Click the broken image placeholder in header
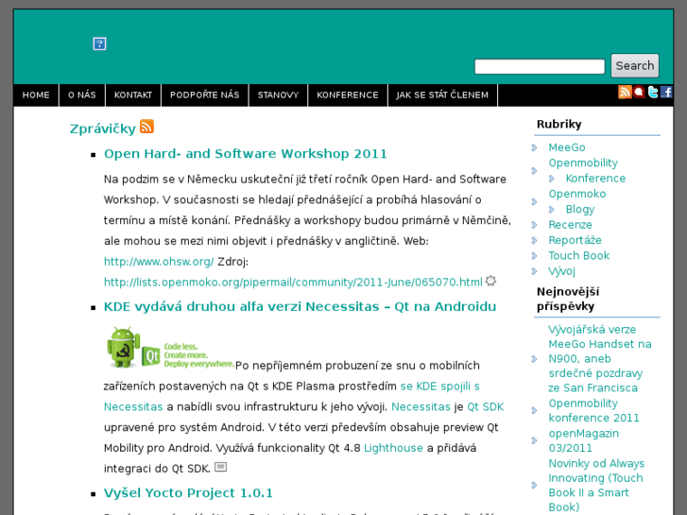 (x=99, y=43)
